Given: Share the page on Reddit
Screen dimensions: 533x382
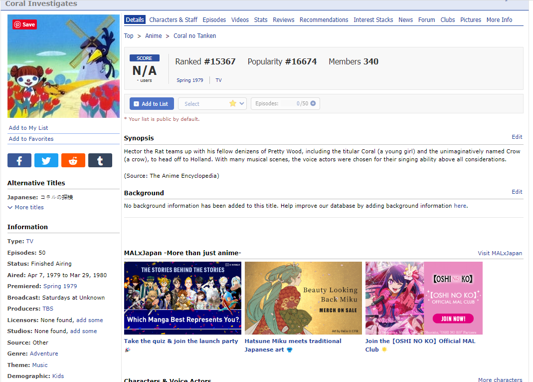Looking at the screenshot, I should (x=73, y=160).
